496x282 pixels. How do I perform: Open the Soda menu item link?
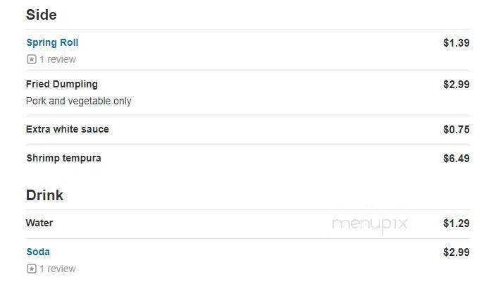click(38, 252)
